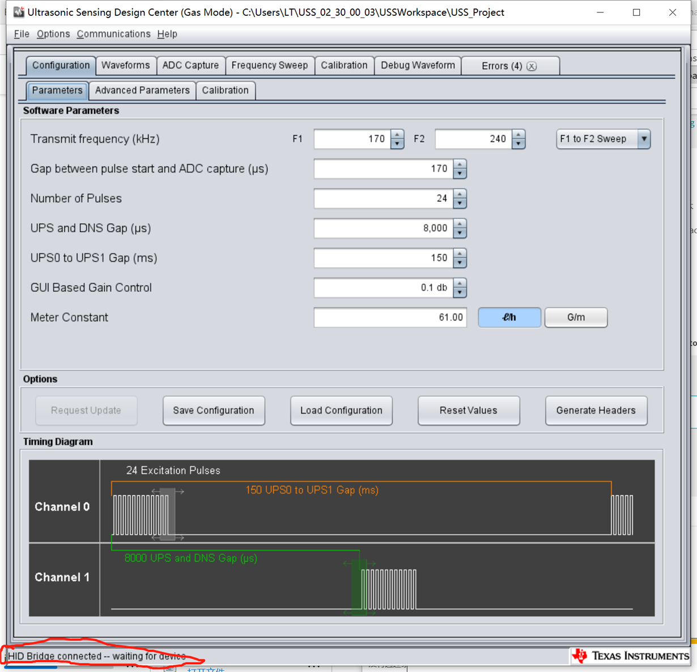
Task: Decrease the pulse-to-ADC capture gap value
Action: tap(460, 174)
